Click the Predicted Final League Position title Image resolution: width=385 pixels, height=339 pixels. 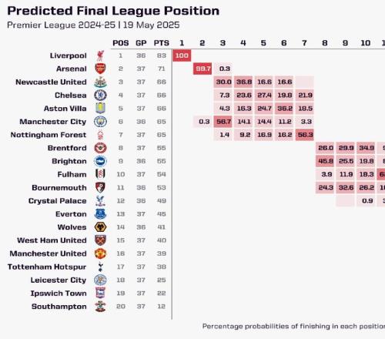tap(113, 11)
